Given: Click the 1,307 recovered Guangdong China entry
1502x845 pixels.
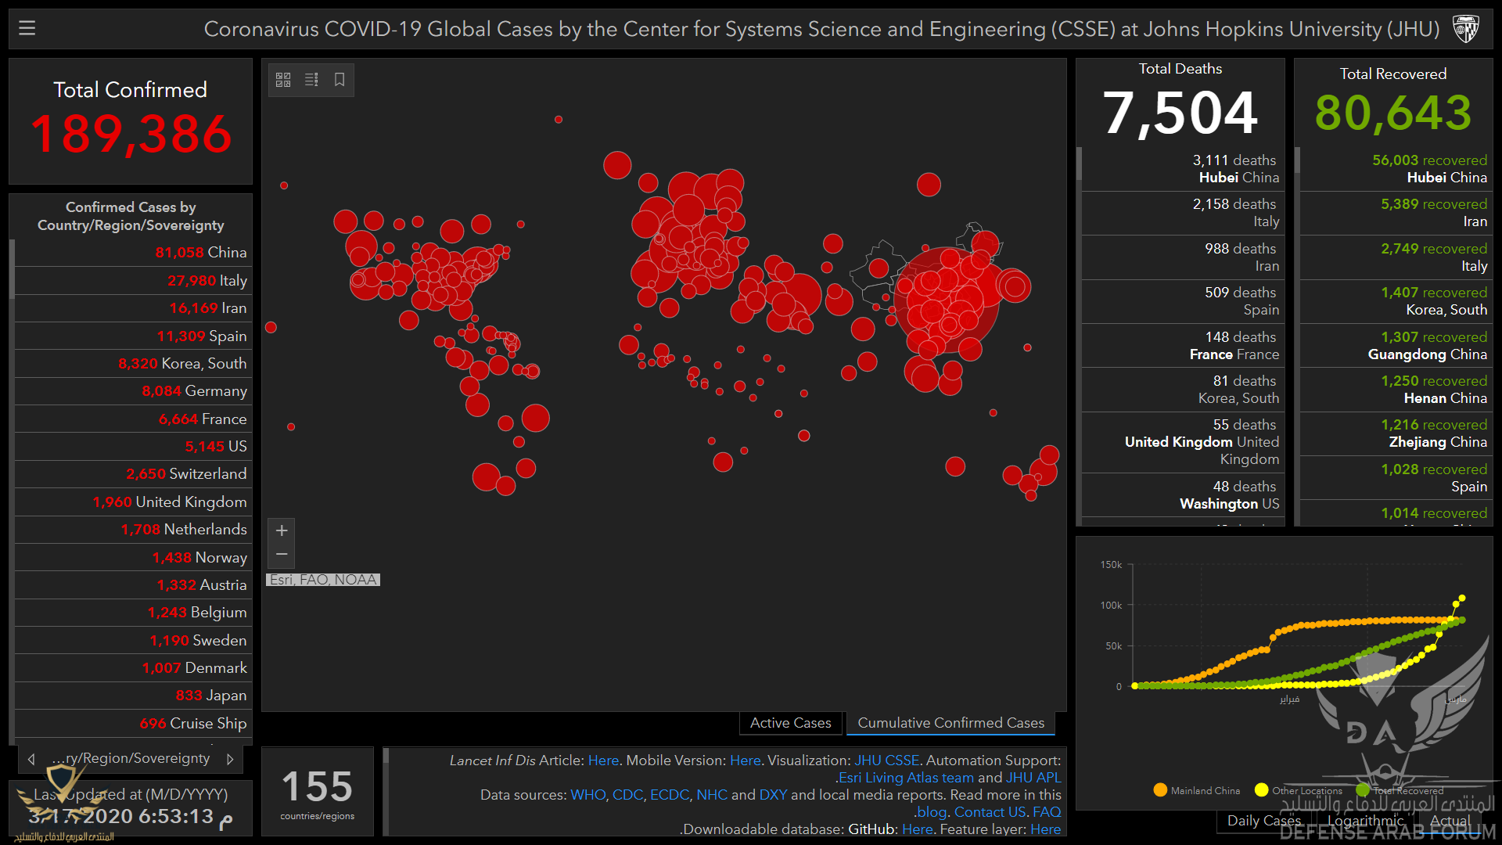Looking at the screenshot, I should tap(1396, 346).
